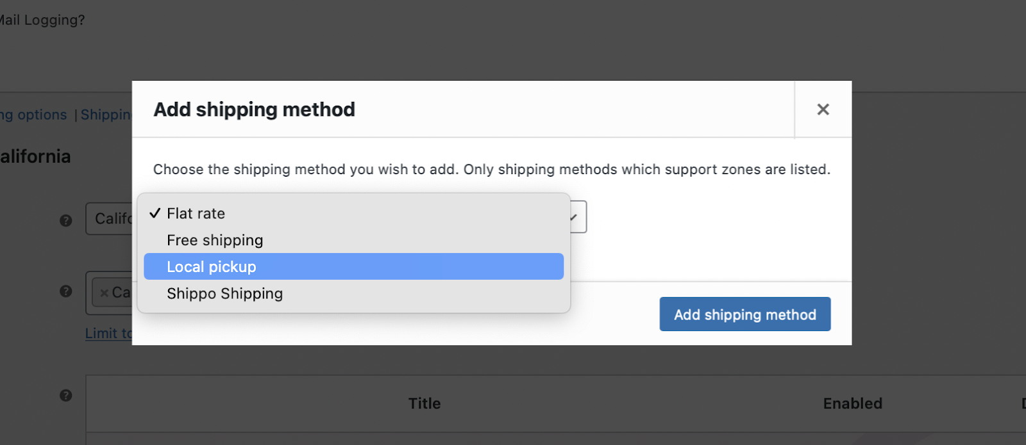Select the Flat rate option

[196, 213]
